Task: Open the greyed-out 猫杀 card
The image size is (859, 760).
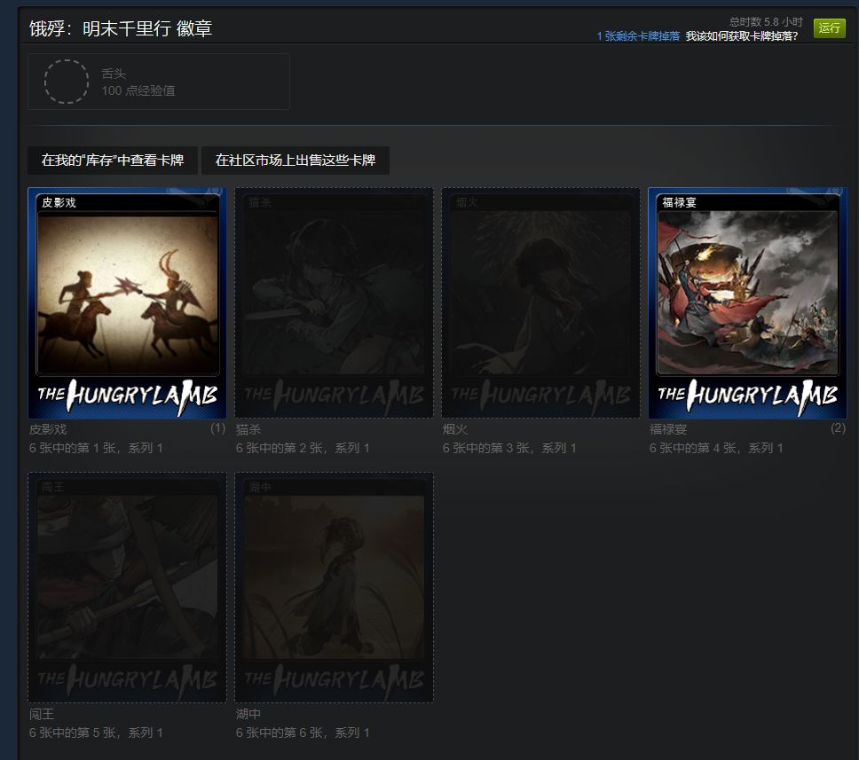Action: coord(335,302)
